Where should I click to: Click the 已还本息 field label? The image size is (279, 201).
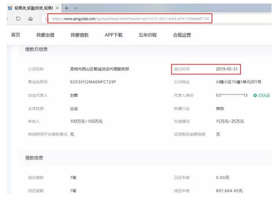pos(182,178)
